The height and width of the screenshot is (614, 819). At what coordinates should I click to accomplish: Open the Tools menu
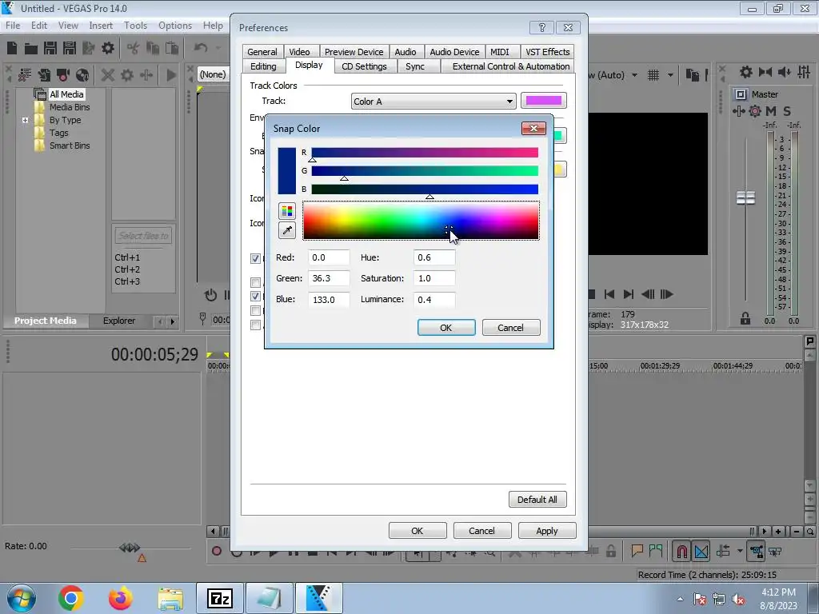[135, 25]
